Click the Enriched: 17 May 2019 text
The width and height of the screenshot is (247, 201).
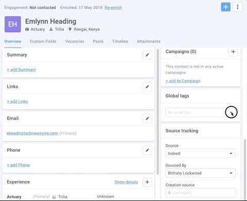(81, 8)
